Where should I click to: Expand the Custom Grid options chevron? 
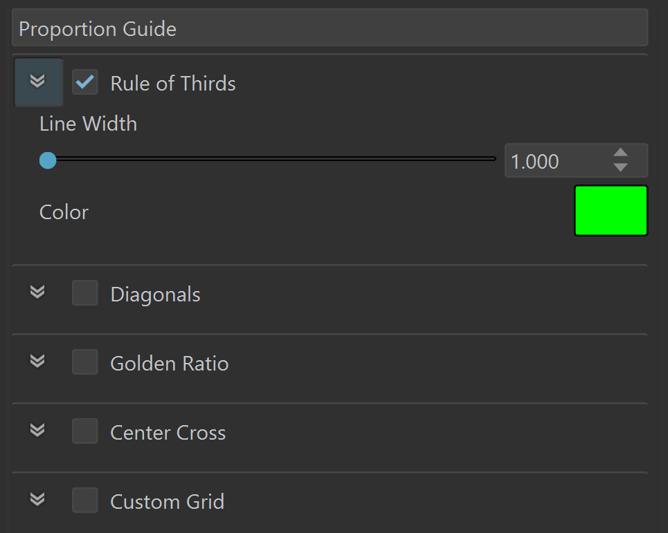click(37, 499)
